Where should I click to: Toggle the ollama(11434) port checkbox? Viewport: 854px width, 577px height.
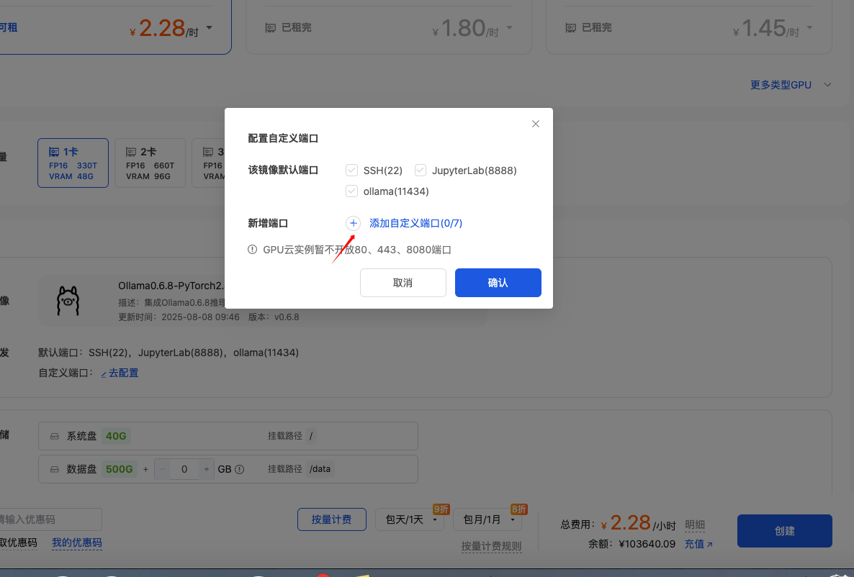pos(352,191)
